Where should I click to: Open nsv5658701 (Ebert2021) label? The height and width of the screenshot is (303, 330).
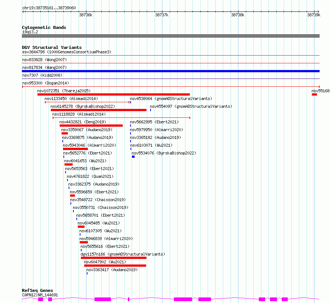point(100,215)
